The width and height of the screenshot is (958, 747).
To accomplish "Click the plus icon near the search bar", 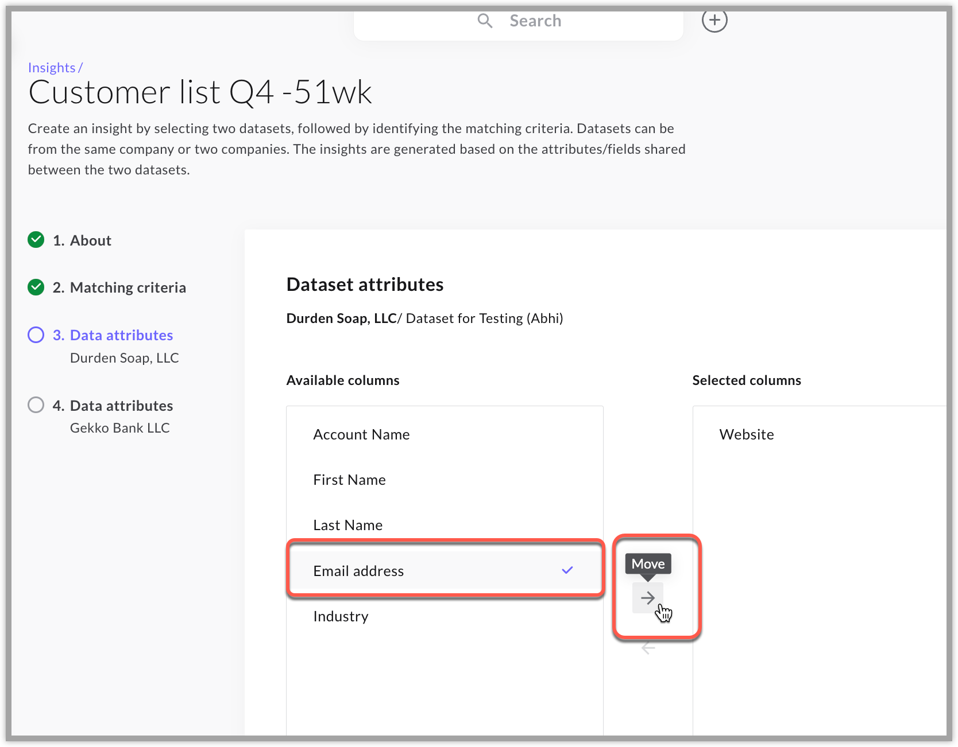I will 714,20.
